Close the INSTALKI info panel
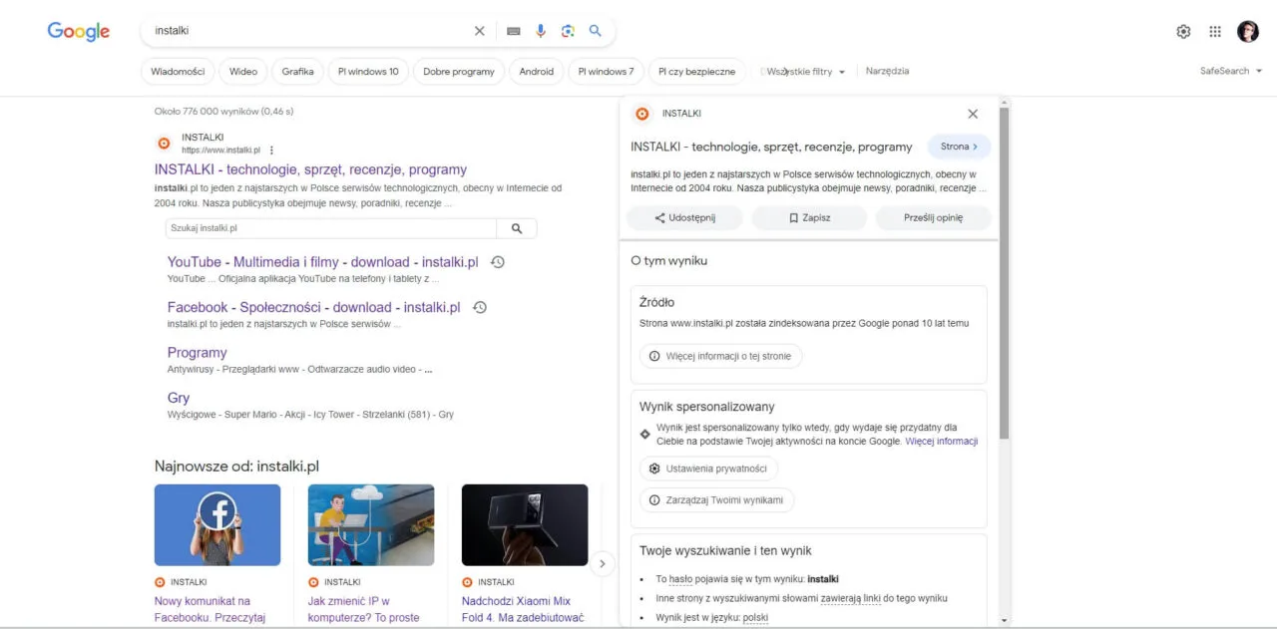The image size is (1277, 629). click(973, 114)
